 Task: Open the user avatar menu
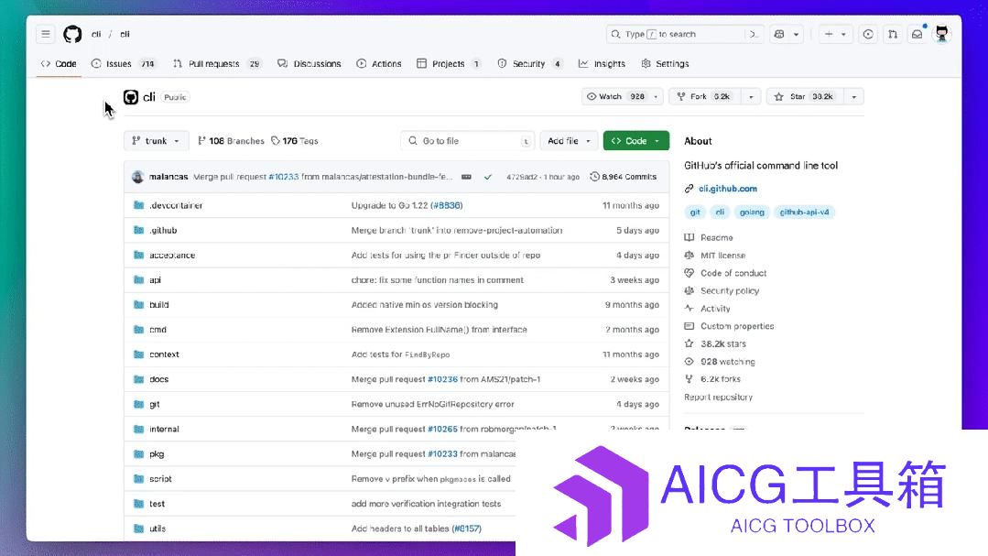(942, 34)
